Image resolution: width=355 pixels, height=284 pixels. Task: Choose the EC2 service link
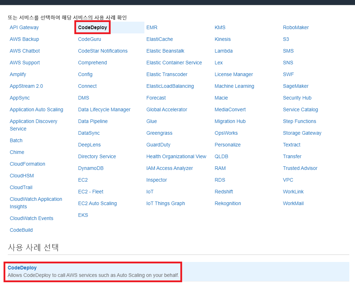pyautogui.click(x=83, y=180)
